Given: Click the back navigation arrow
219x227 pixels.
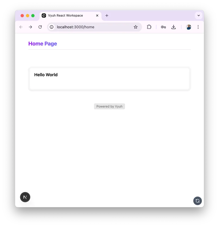Looking at the screenshot, I should coord(21,27).
